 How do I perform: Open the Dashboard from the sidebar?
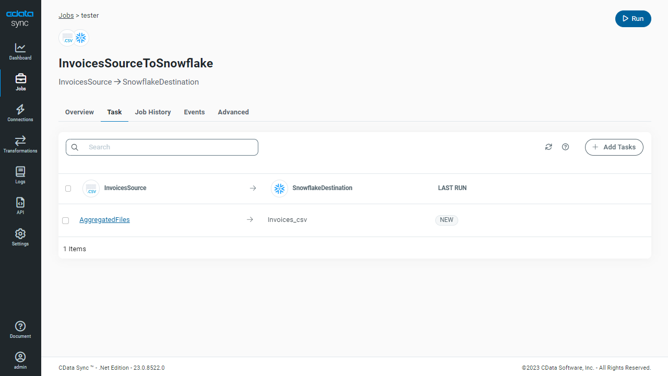coord(20,51)
